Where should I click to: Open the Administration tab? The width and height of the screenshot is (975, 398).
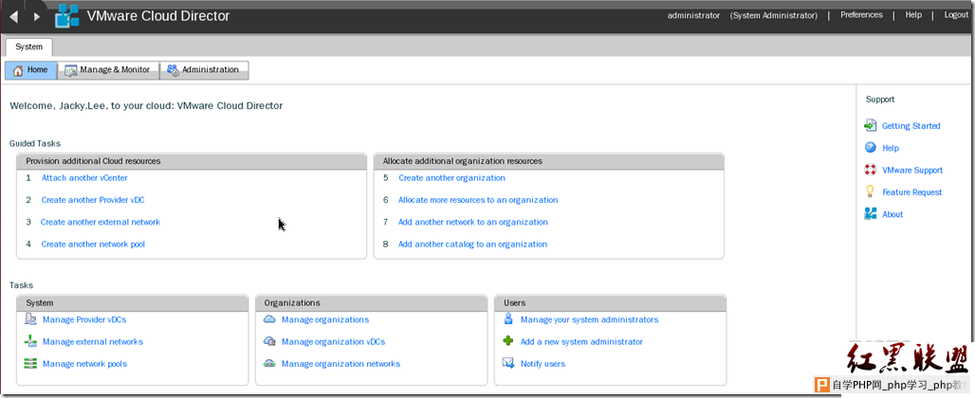204,70
